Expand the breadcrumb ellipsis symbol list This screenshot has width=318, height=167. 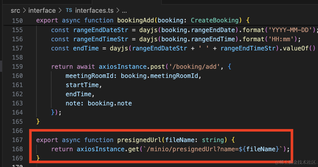click(124, 10)
